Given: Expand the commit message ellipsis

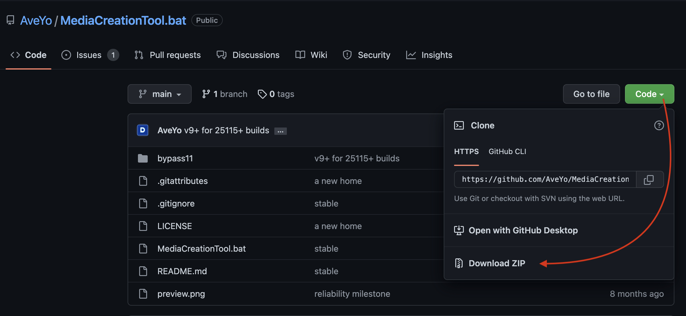Looking at the screenshot, I should pyautogui.click(x=280, y=131).
